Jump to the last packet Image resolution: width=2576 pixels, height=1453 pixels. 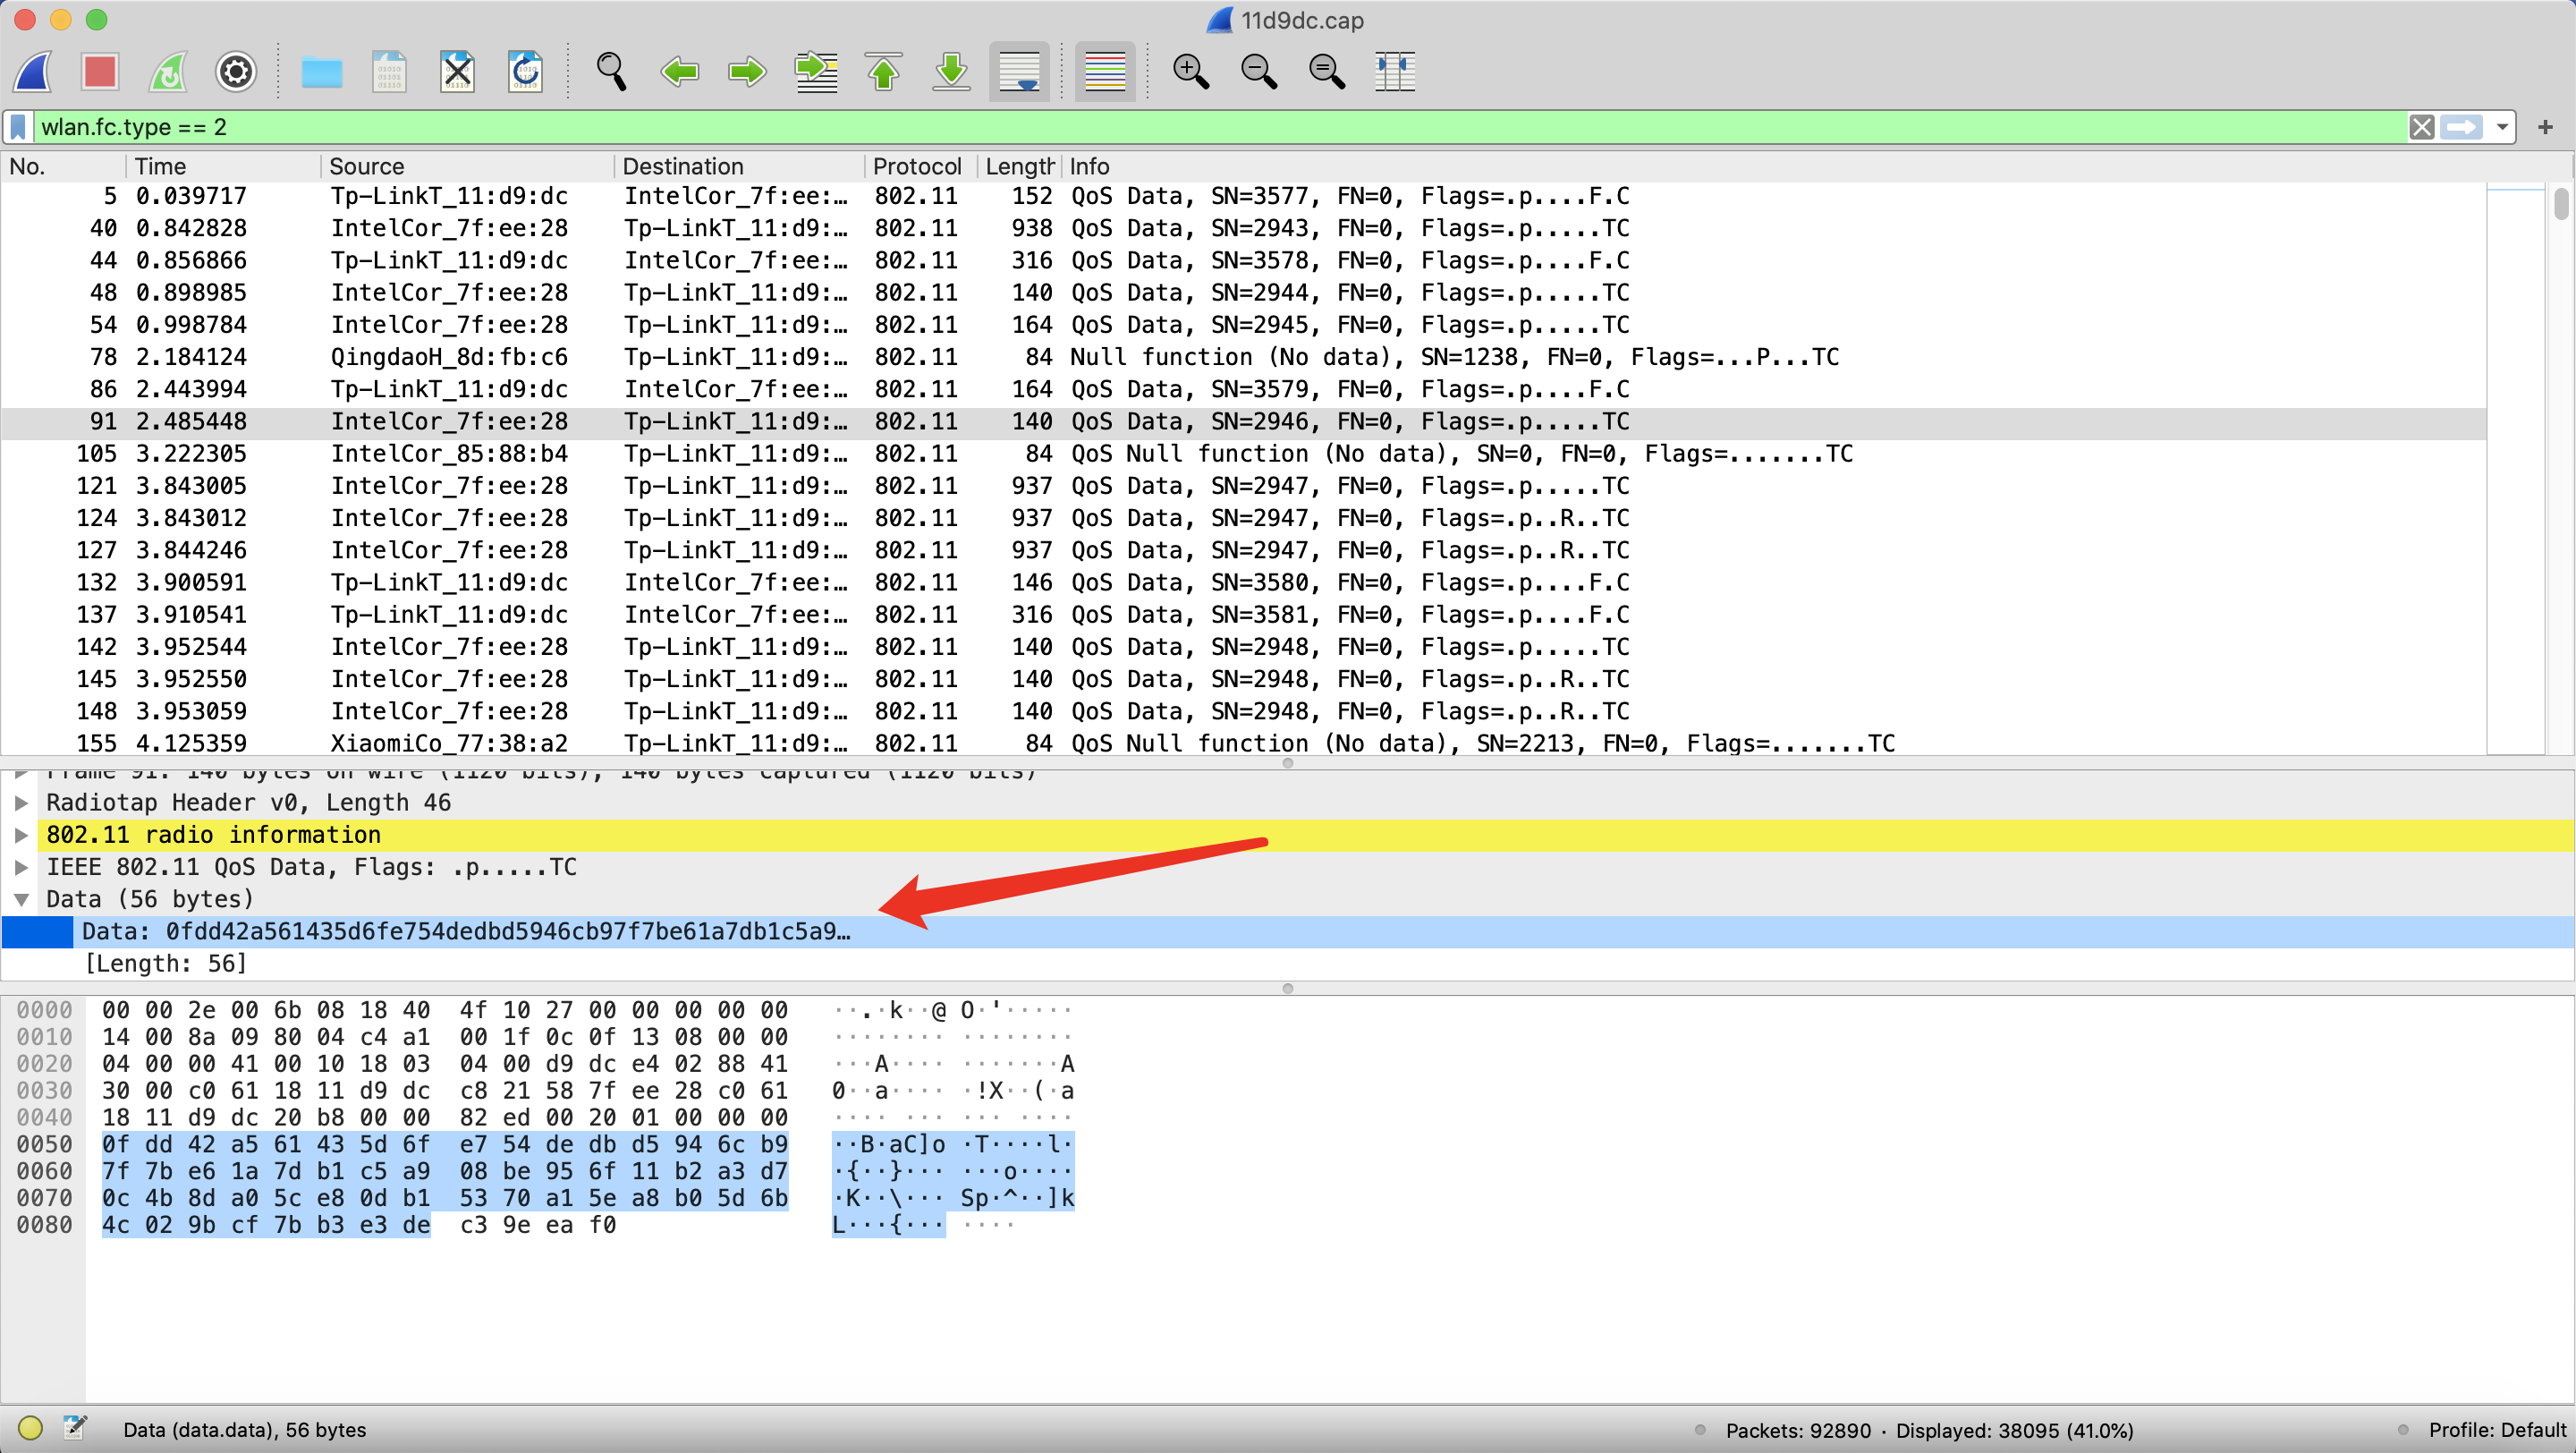pyautogui.click(x=951, y=72)
